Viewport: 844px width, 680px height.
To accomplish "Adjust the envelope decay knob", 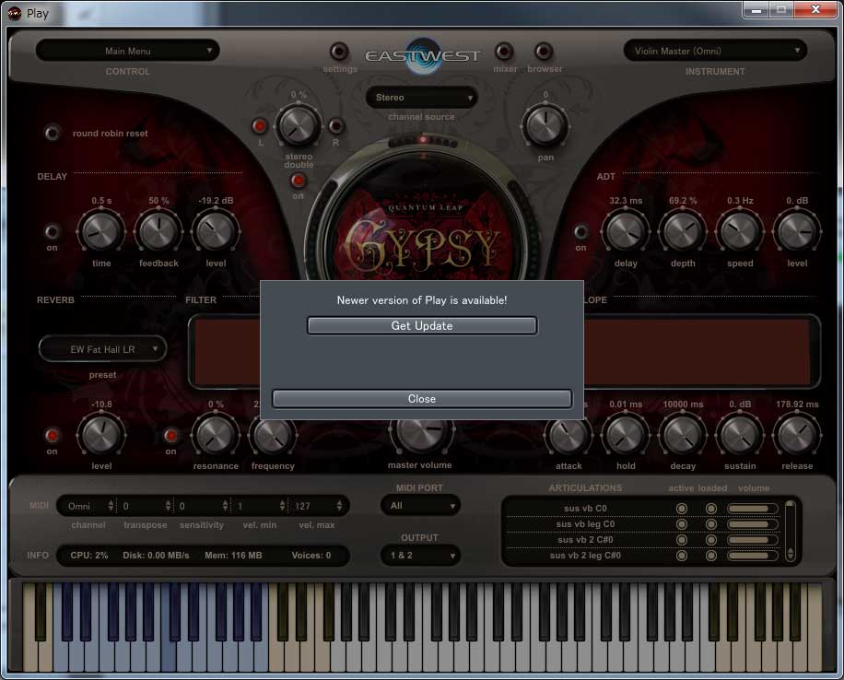I will click(683, 435).
